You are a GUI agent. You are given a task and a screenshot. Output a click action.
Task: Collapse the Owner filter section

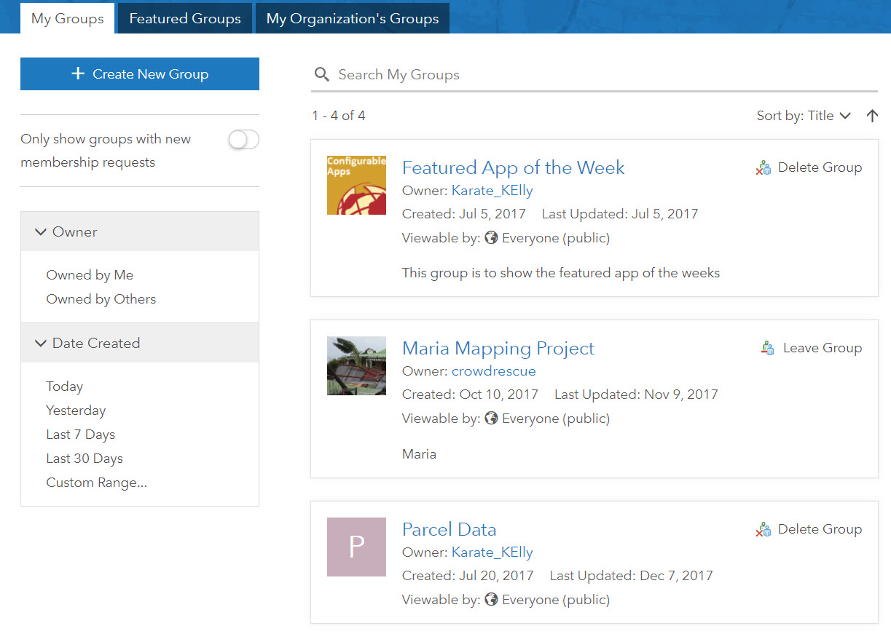pyautogui.click(x=41, y=232)
